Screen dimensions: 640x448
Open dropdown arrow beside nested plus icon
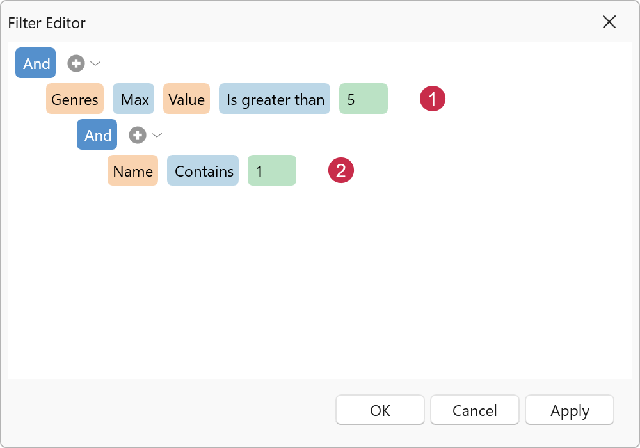(x=157, y=135)
